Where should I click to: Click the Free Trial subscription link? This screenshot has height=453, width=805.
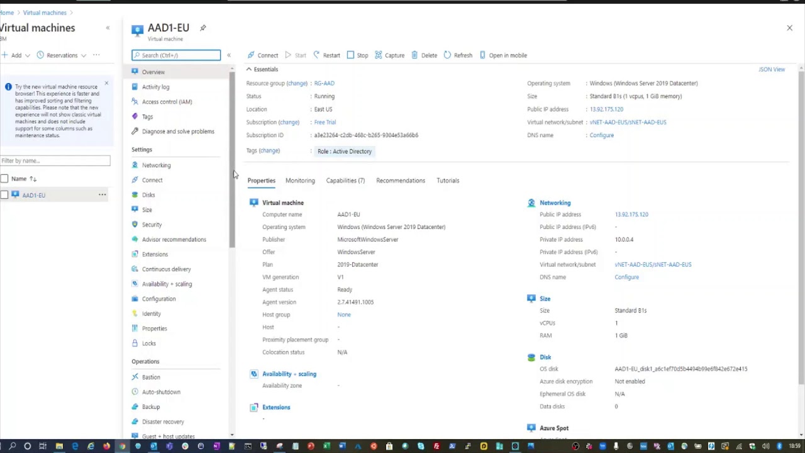(x=325, y=122)
